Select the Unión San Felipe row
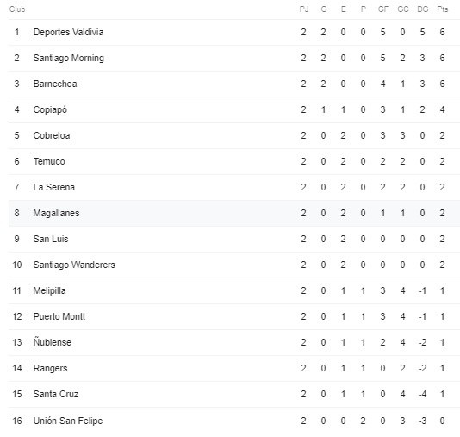The image size is (460, 437). pyautogui.click(x=234, y=421)
